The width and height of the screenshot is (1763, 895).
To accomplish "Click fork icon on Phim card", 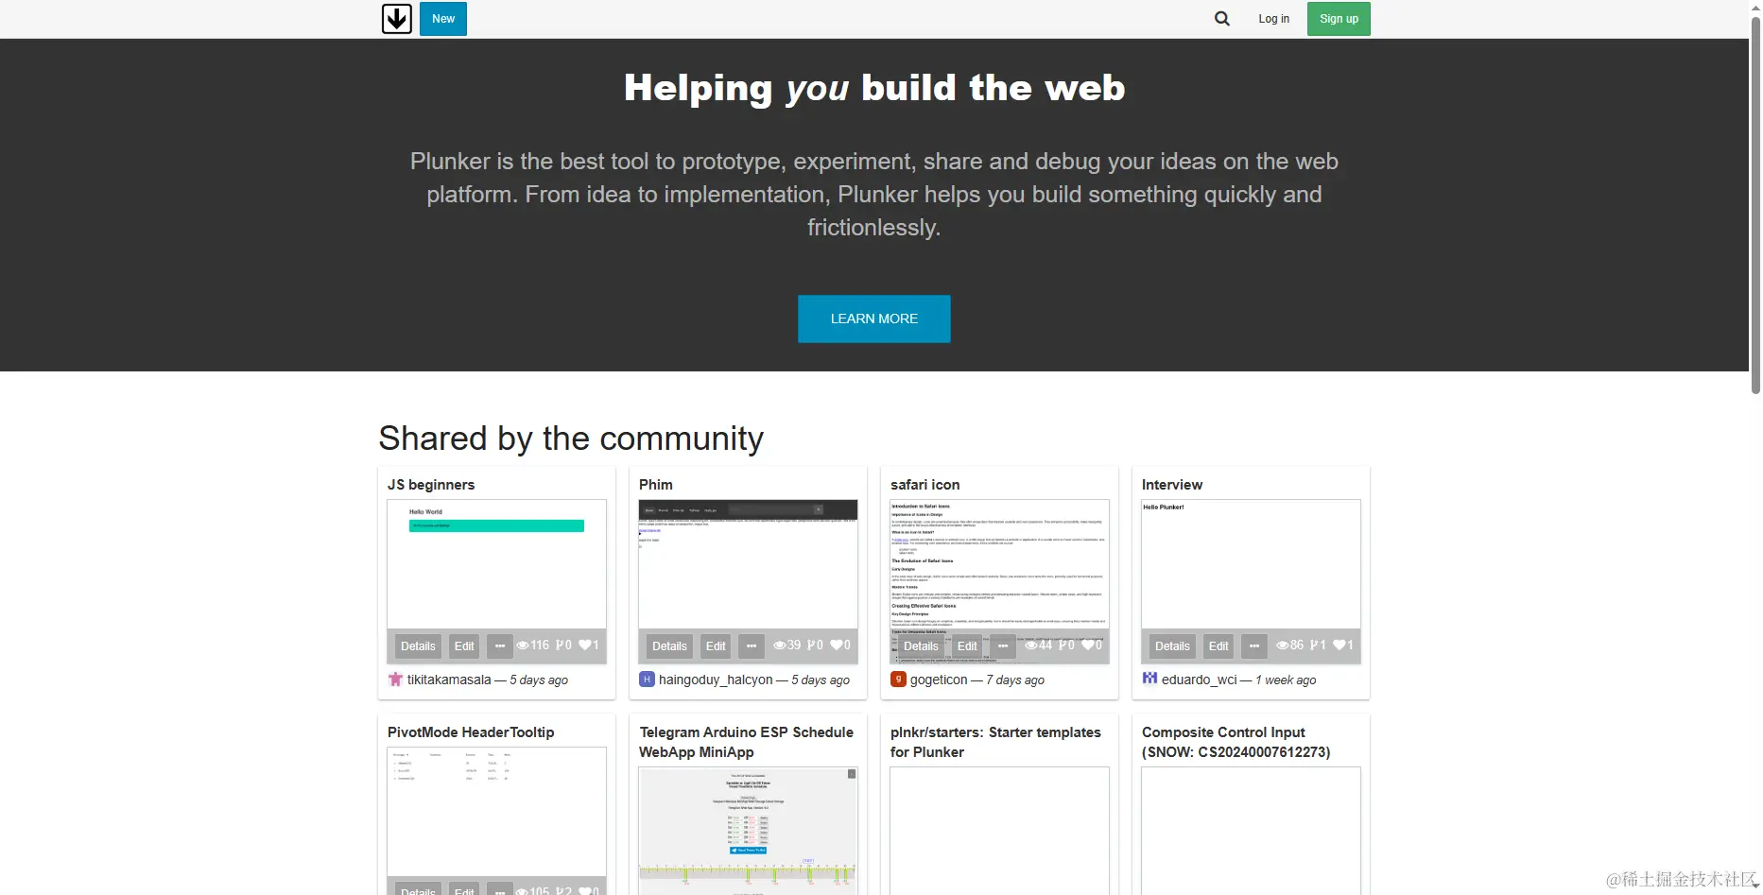I will pos(811,645).
